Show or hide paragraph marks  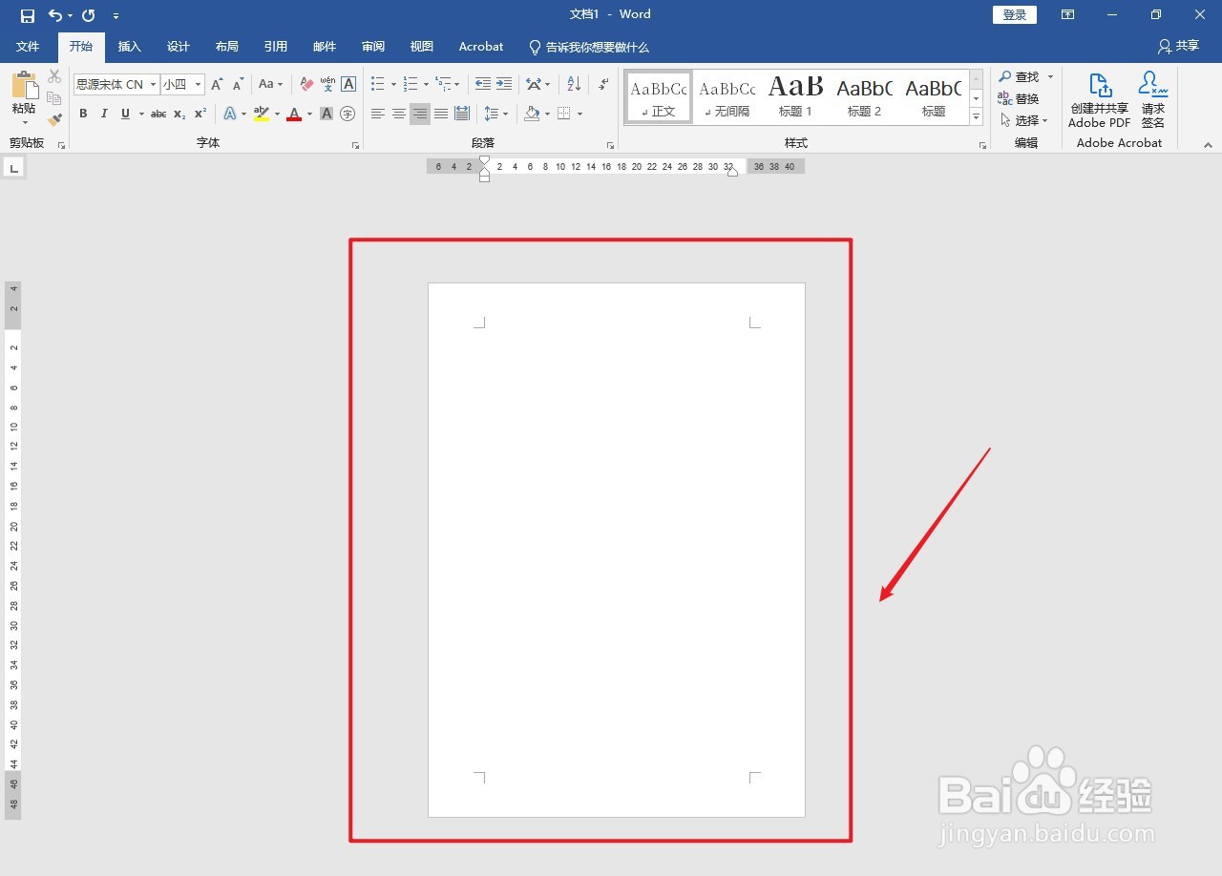(603, 84)
